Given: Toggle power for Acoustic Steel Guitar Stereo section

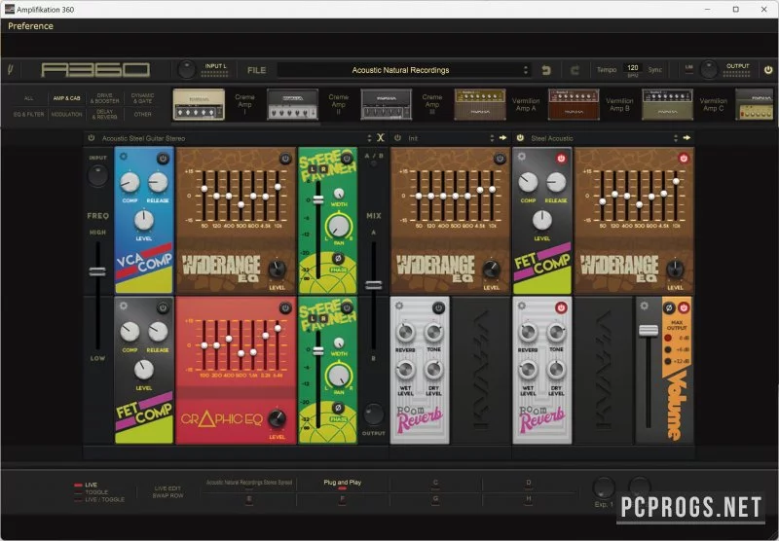Looking at the screenshot, I should pyautogui.click(x=91, y=138).
